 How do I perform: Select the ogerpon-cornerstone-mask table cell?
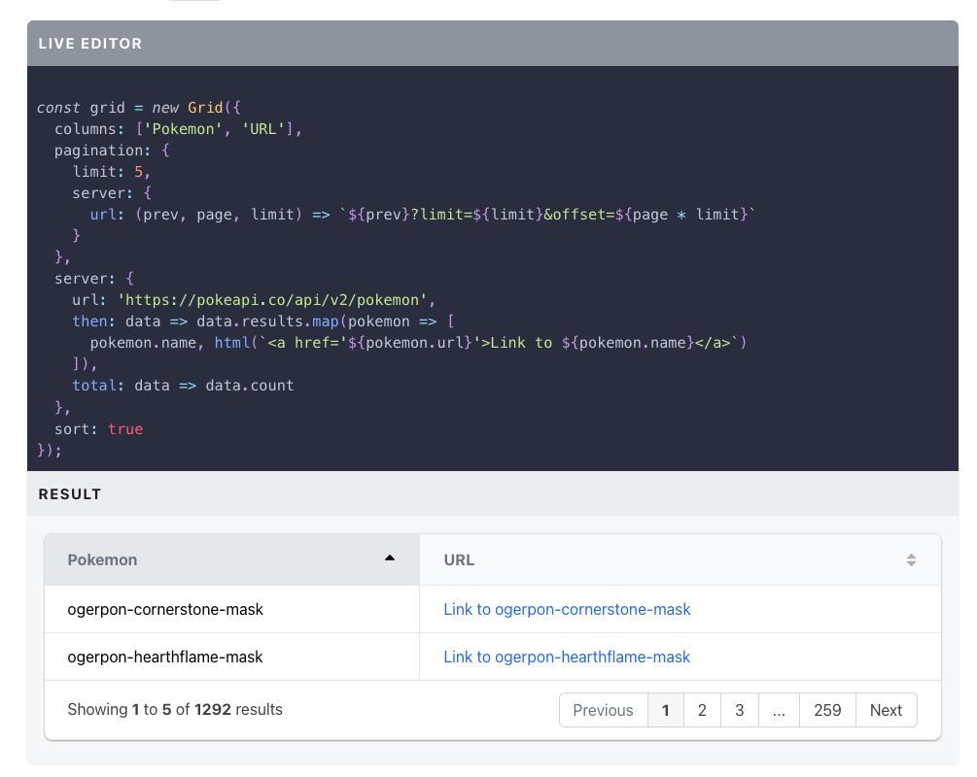[x=164, y=608]
